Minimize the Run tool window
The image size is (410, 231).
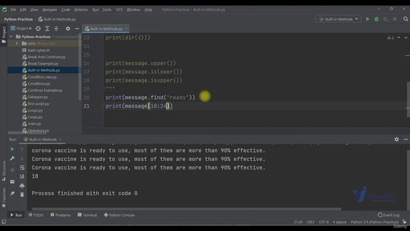tap(406, 139)
